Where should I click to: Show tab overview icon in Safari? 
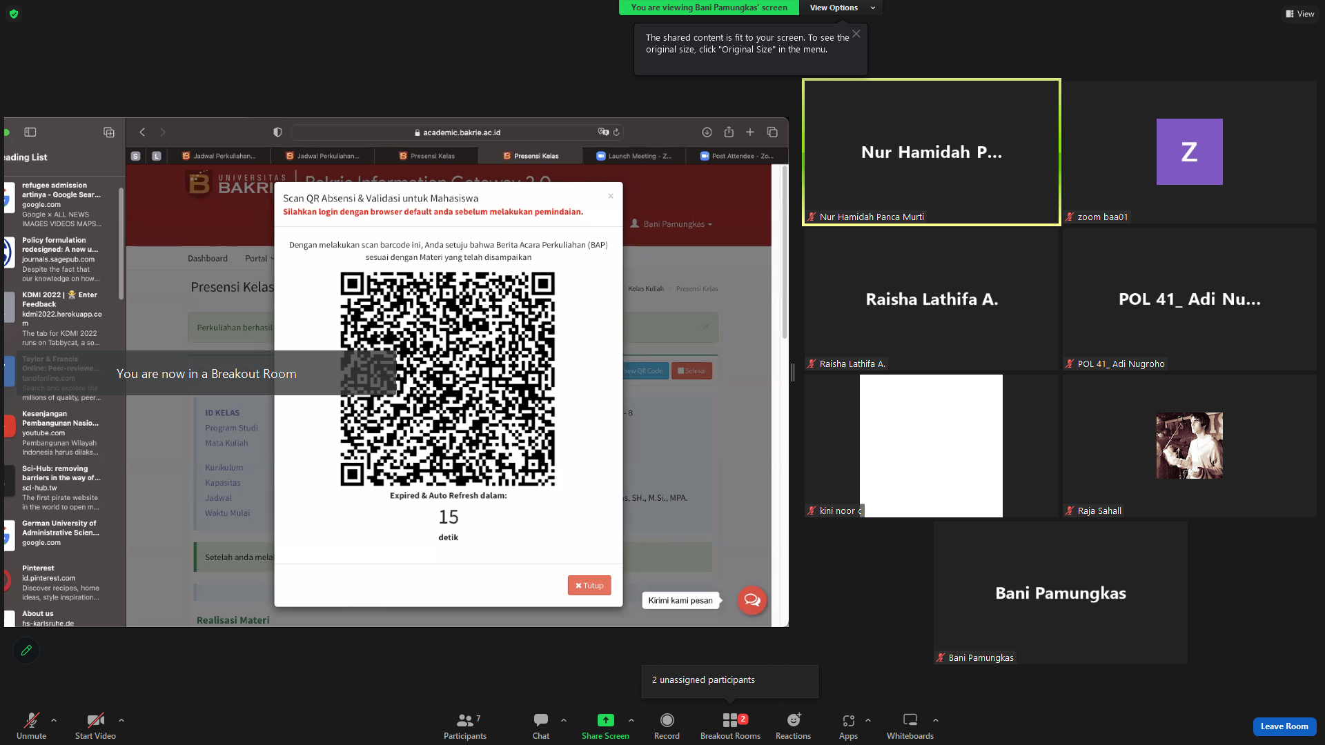[x=772, y=132]
